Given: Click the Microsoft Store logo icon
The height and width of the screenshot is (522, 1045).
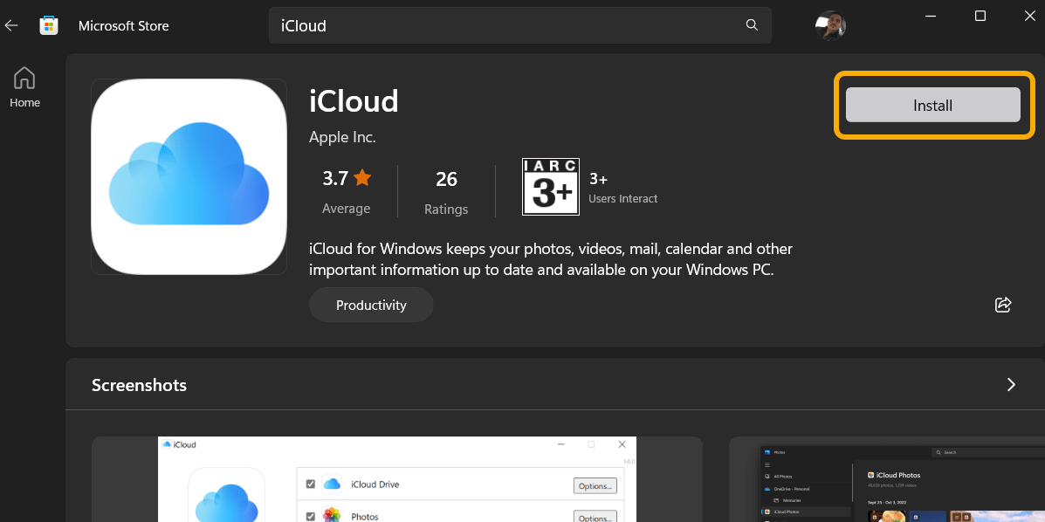Looking at the screenshot, I should tap(49, 25).
